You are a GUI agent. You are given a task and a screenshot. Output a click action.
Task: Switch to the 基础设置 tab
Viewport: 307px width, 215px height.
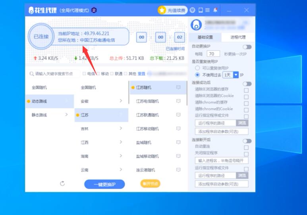(205, 37)
